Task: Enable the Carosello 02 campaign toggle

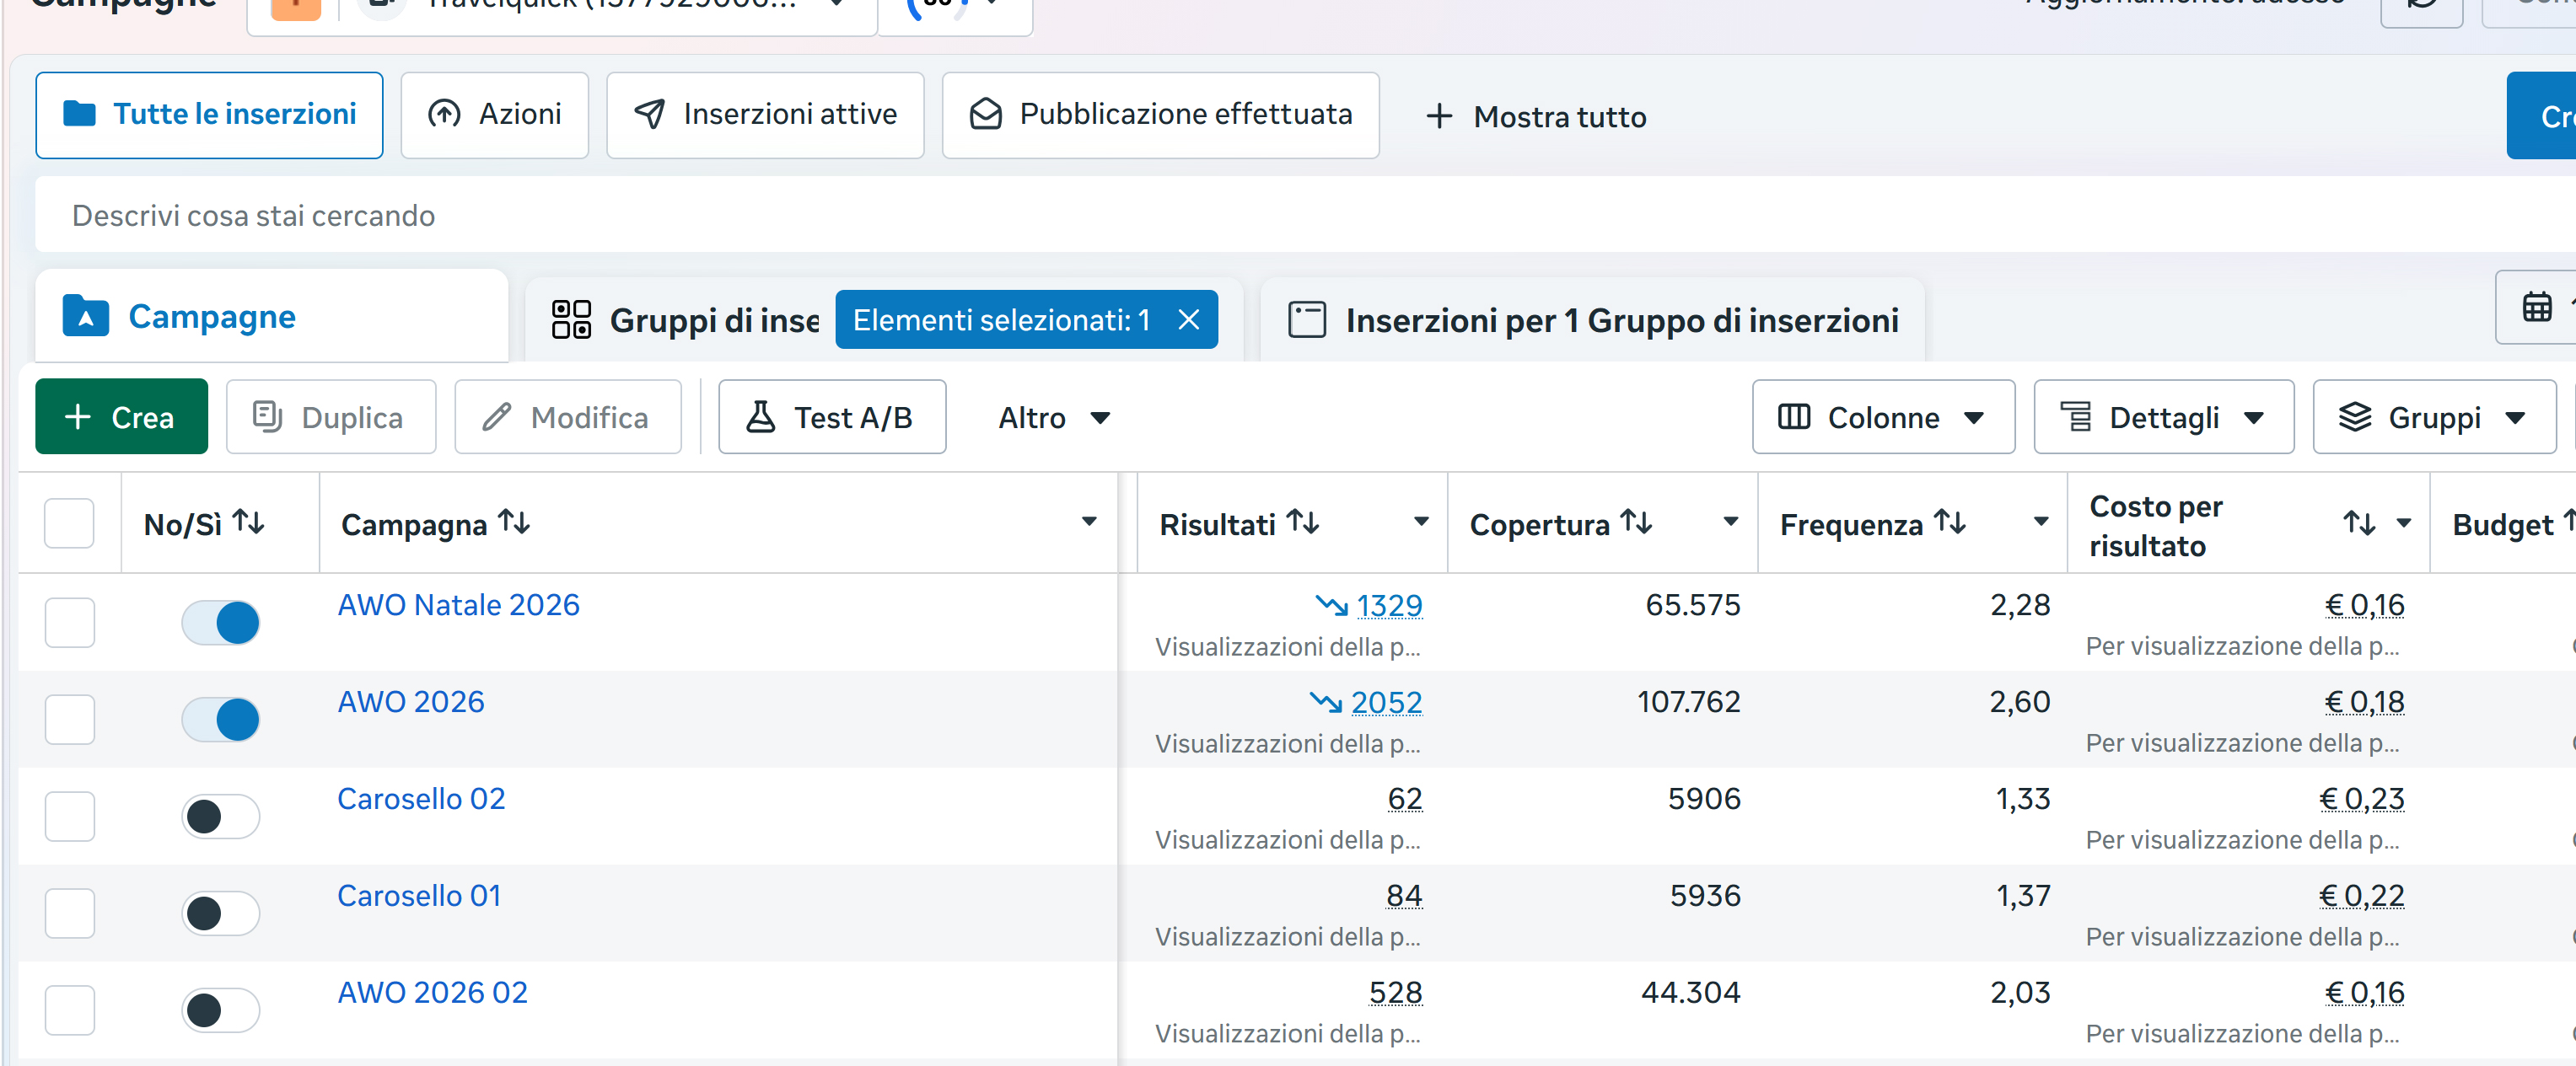Action: pyautogui.click(x=220, y=817)
